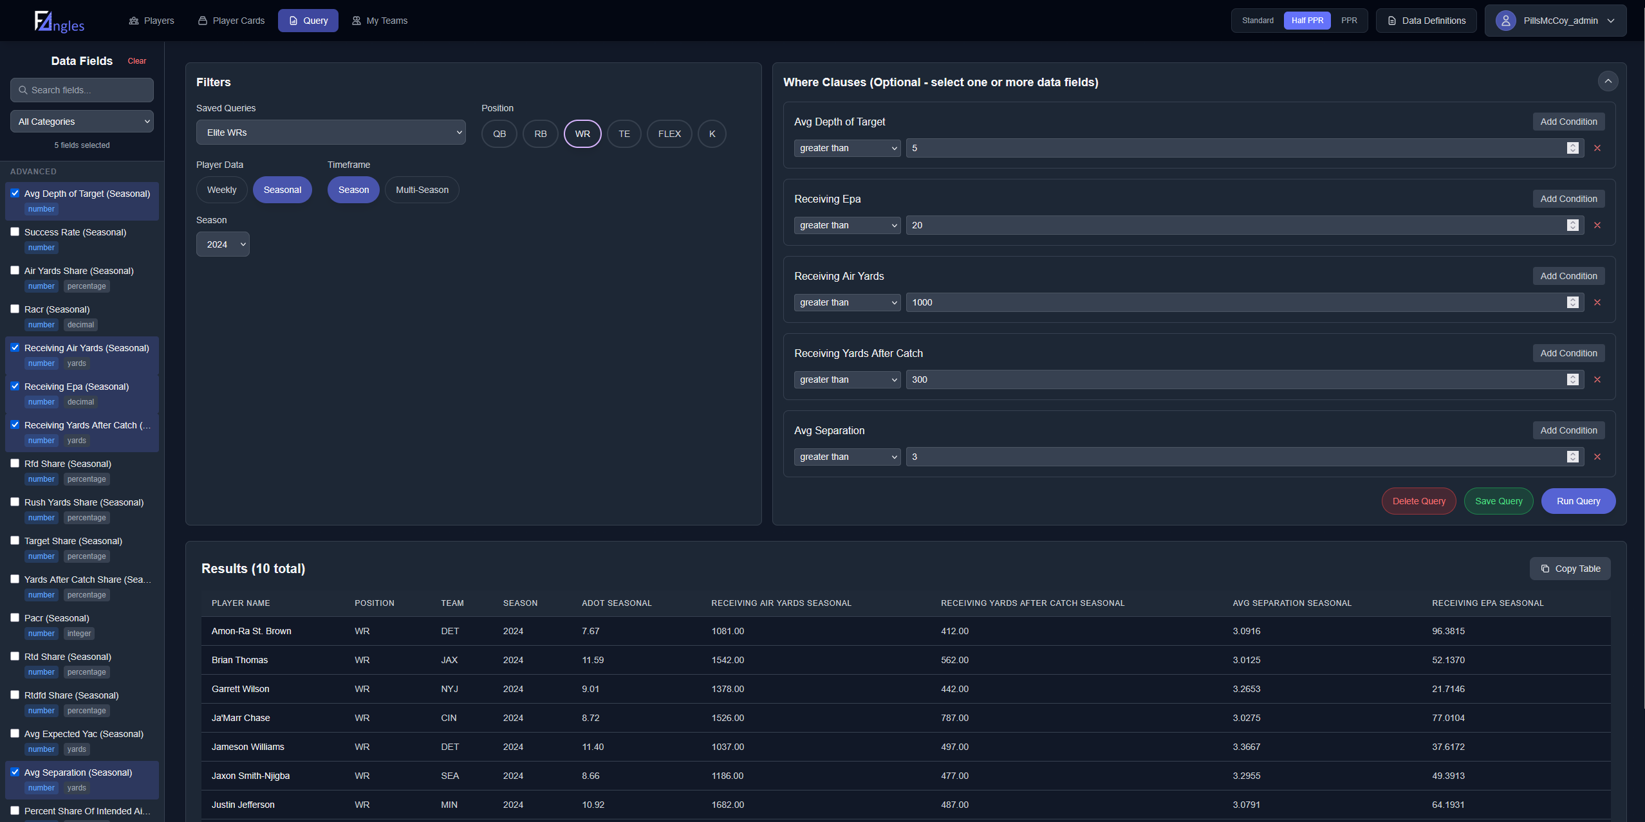Select K position filter
This screenshot has height=822, width=1645.
tap(712, 134)
